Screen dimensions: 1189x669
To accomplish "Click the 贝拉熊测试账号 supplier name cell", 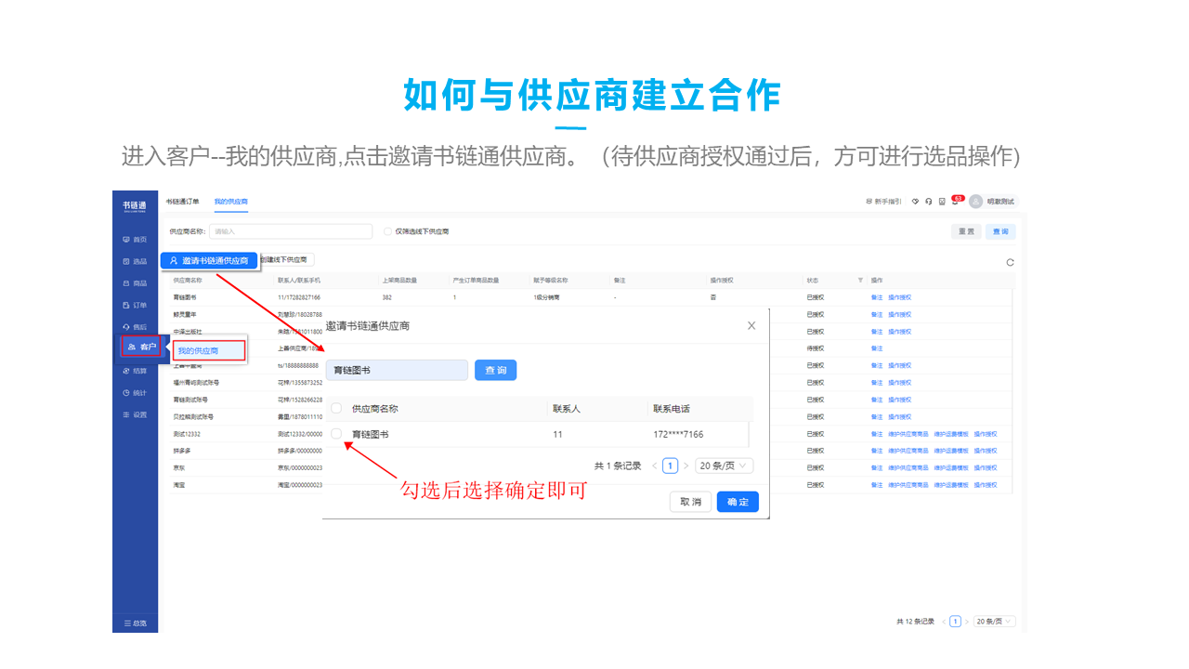I will [193, 417].
